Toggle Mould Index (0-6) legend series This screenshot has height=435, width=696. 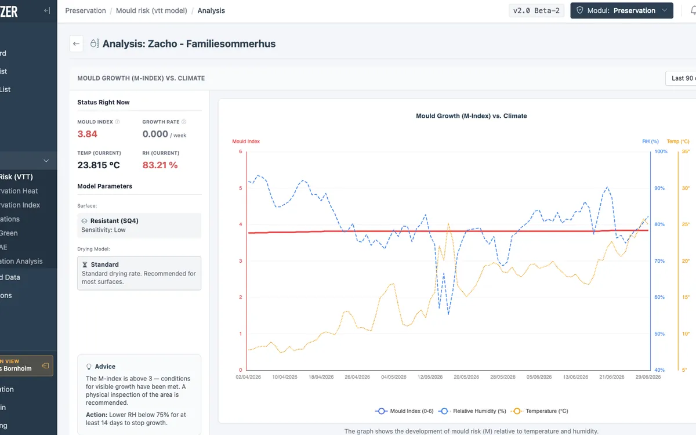405,411
